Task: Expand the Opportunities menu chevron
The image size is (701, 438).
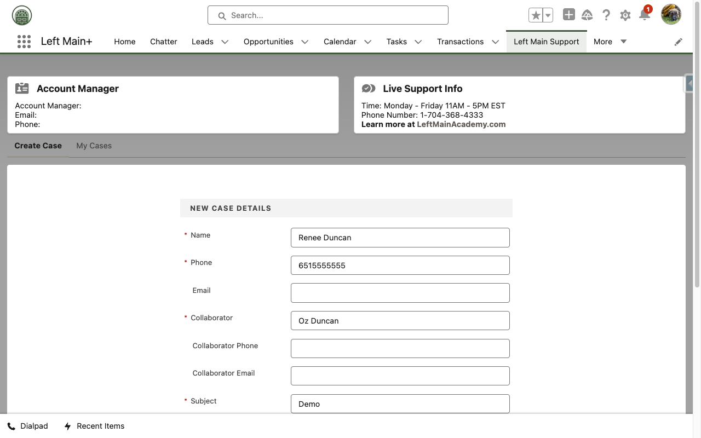Action: (305, 42)
